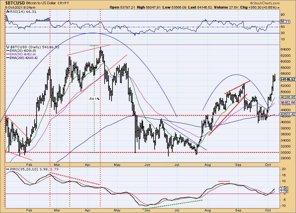Click the 42603.42 EMA tag on price axis
296x213 pixels.
pyautogui.click(x=287, y=114)
